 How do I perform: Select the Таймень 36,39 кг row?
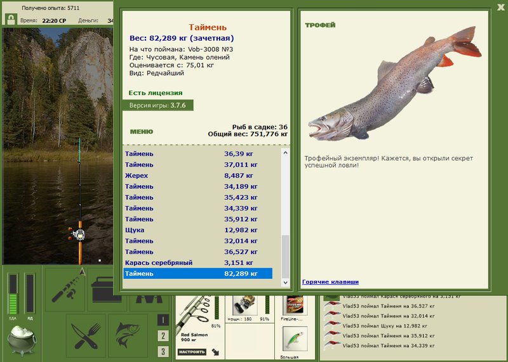(198, 153)
